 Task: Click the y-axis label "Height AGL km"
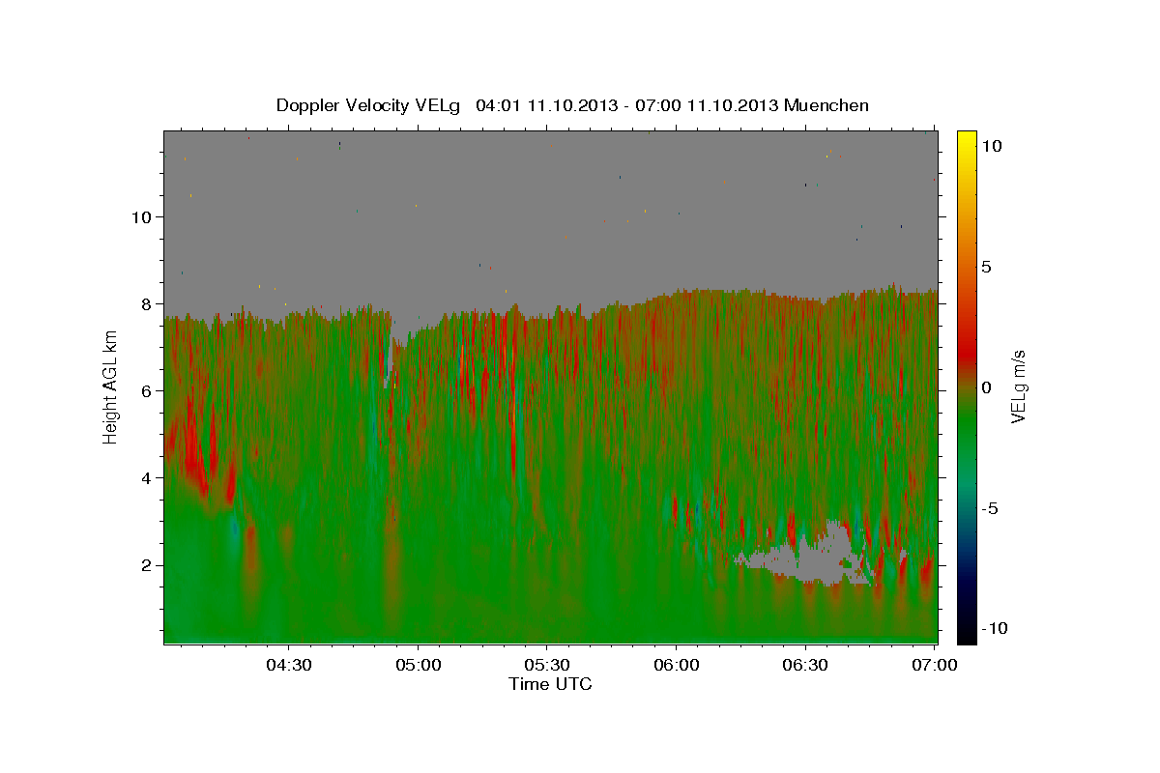[111, 386]
